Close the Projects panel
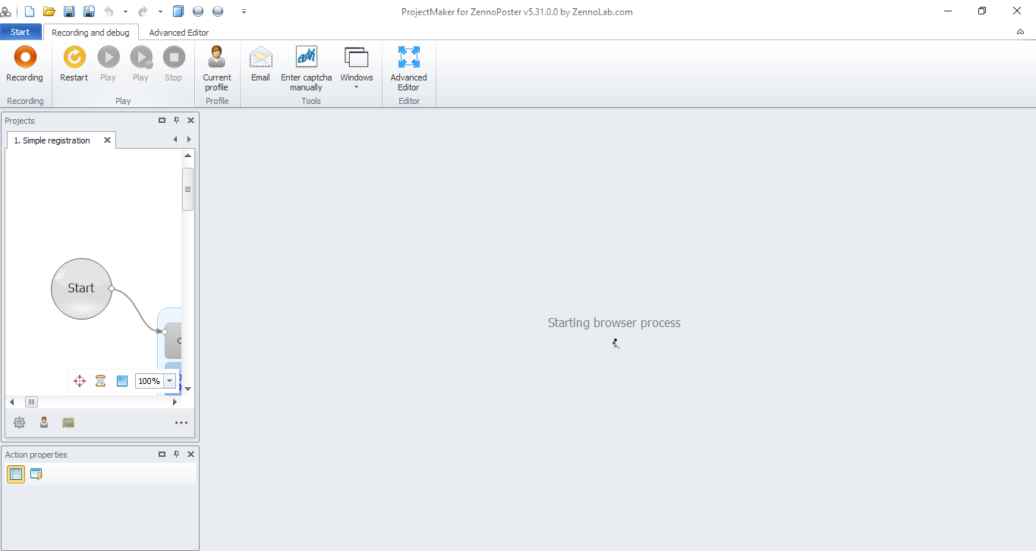The image size is (1036, 551). (x=191, y=121)
